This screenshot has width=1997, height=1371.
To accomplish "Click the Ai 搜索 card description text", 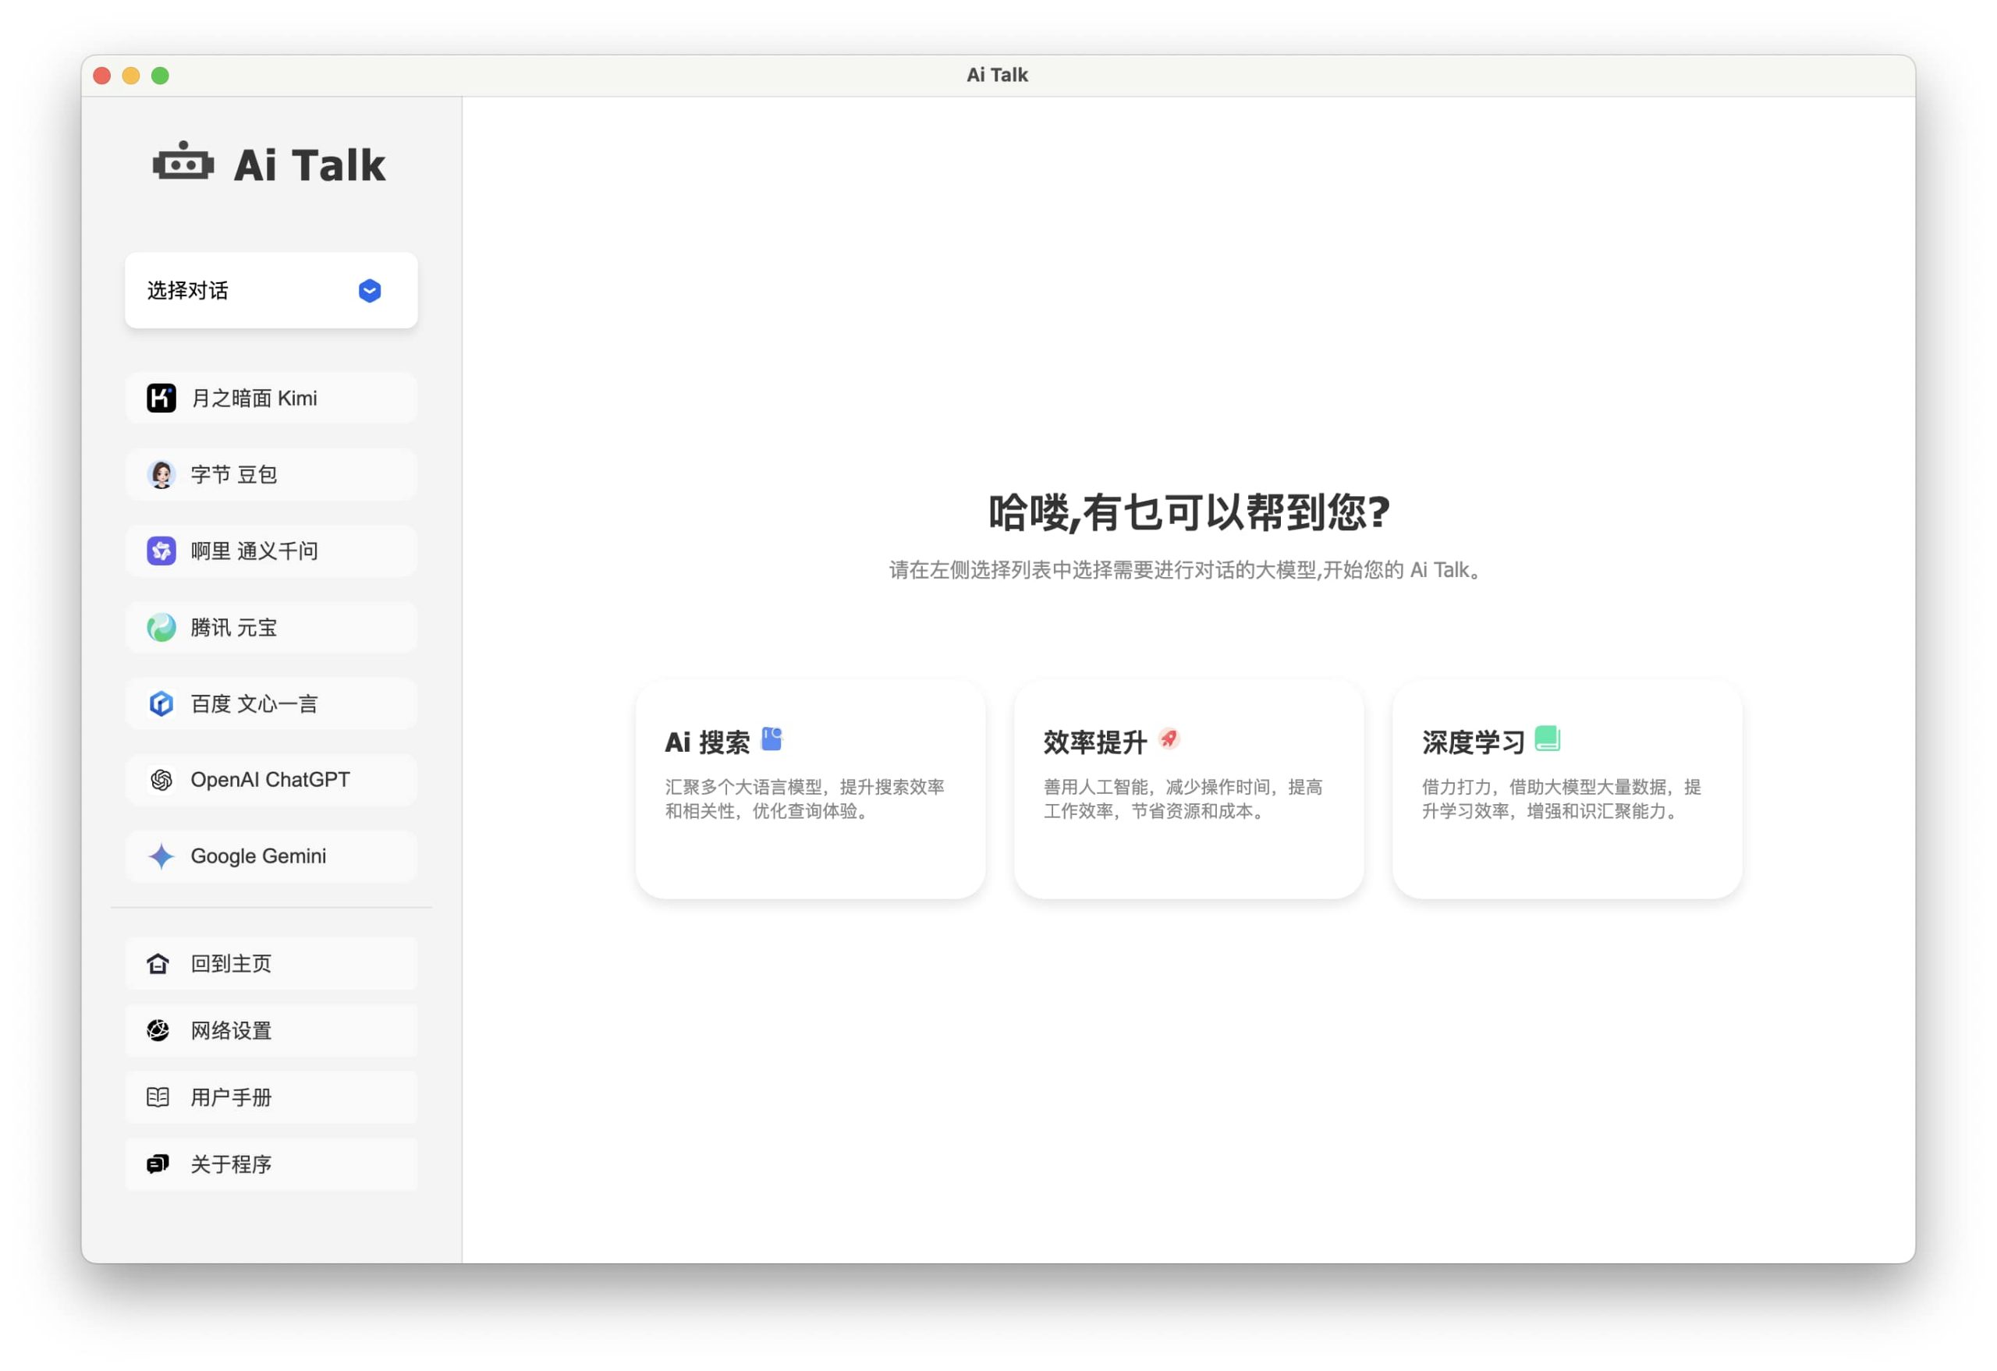I will [804, 799].
